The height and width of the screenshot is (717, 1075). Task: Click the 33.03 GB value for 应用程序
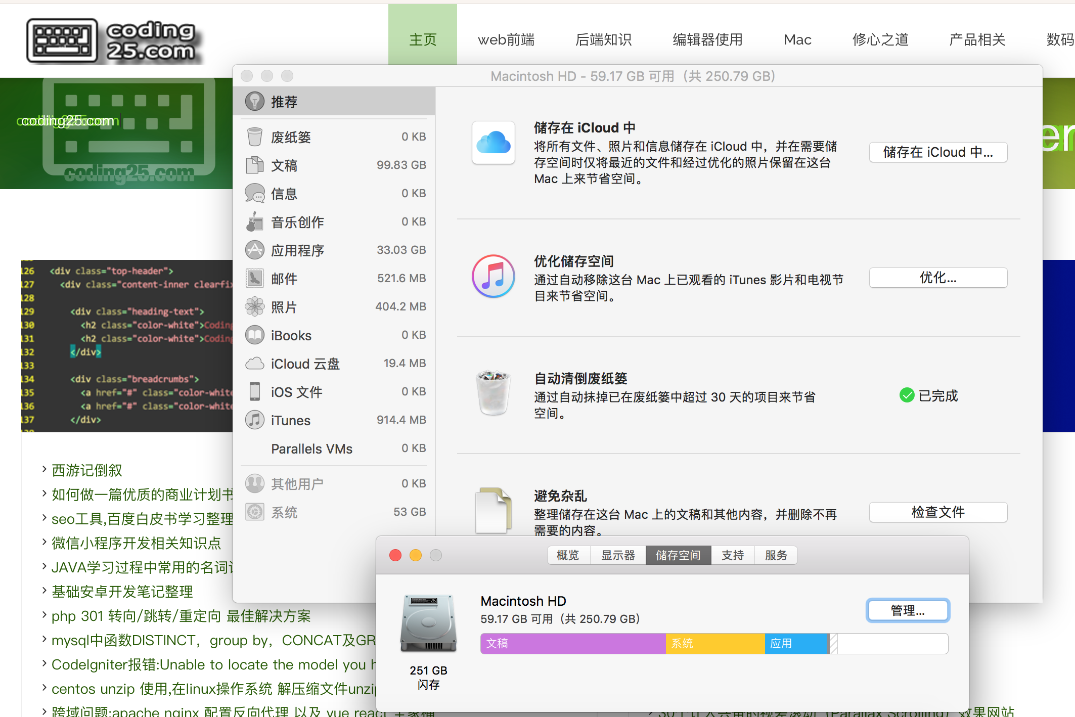pyautogui.click(x=401, y=250)
